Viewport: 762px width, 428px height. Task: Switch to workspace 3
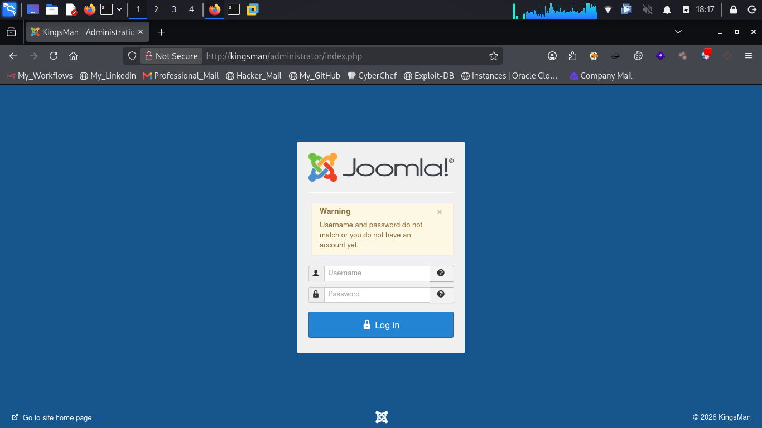click(174, 9)
